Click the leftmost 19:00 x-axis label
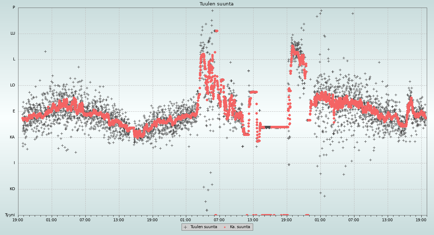 18,219
